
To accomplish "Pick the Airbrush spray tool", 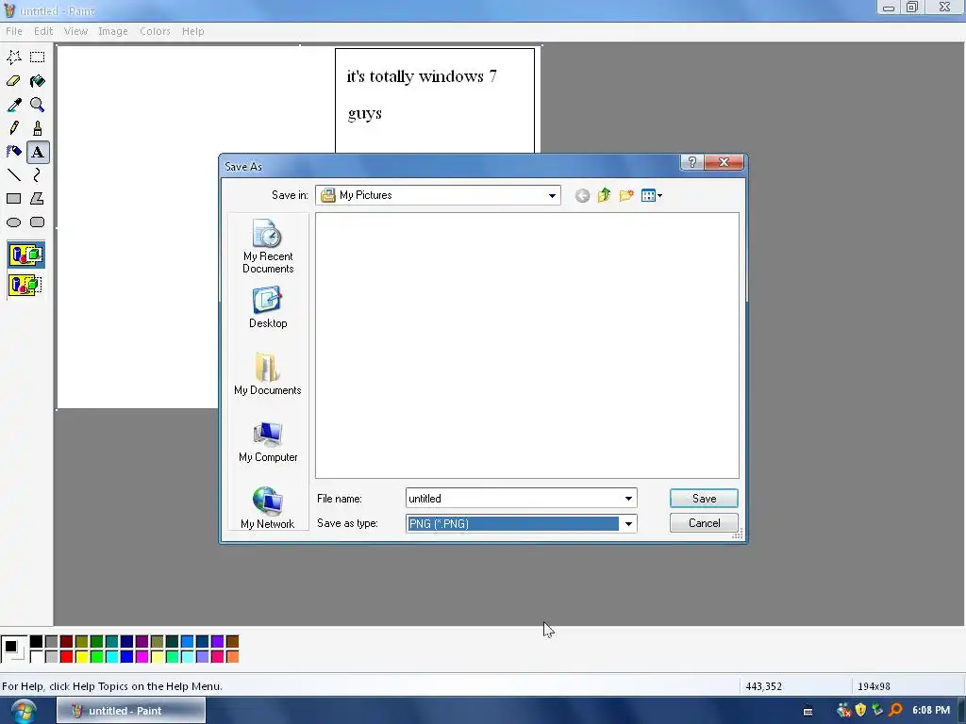I will coord(13,152).
